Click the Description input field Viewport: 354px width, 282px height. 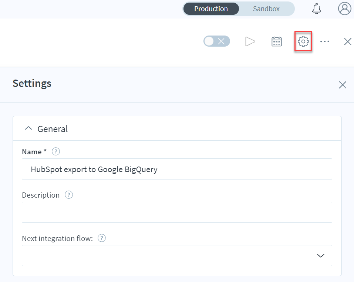pos(177,212)
